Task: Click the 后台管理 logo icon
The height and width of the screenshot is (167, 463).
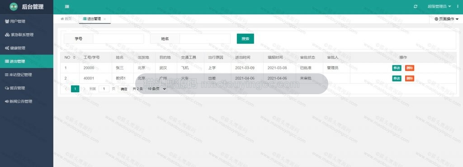Action: tap(14, 7)
